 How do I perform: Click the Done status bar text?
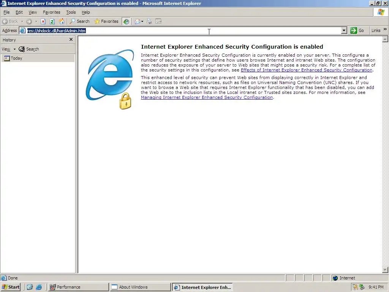(13, 278)
